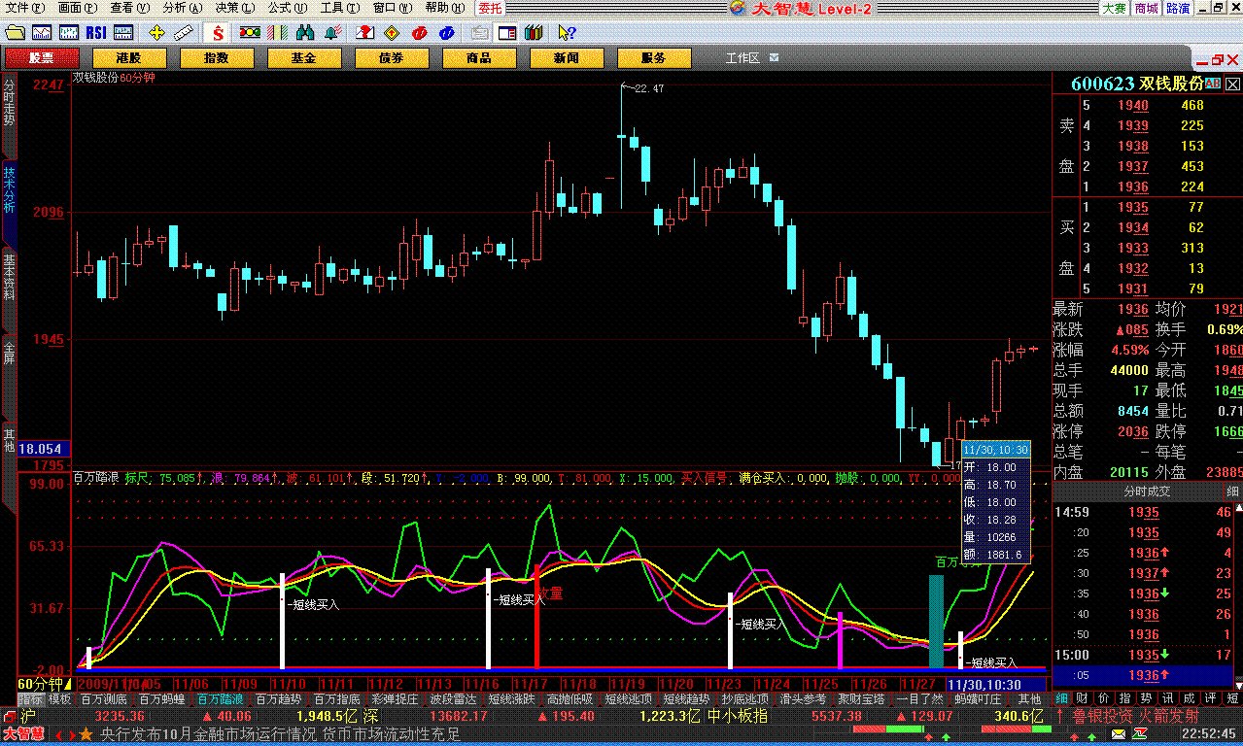Click the intraday line chart toolbar icon
The width and height of the screenshot is (1243, 746).
tap(41, 32)
